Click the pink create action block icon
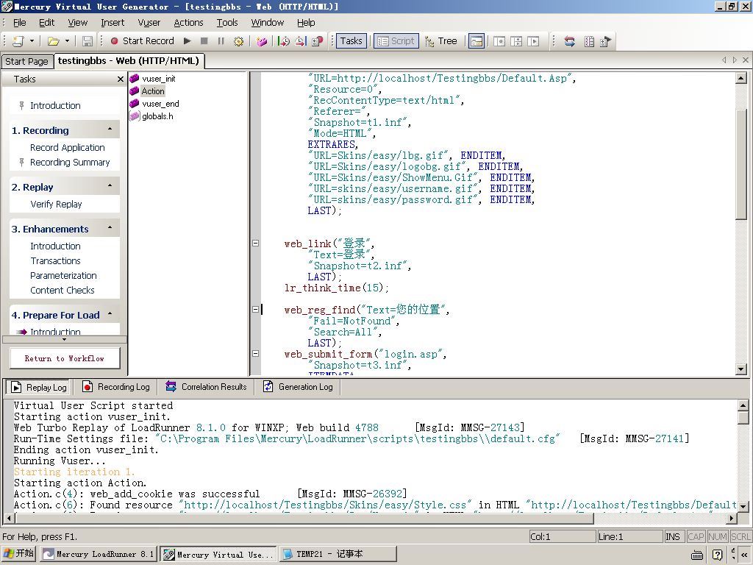The height and width of the screenshot is (565, 753). point(262,41)
